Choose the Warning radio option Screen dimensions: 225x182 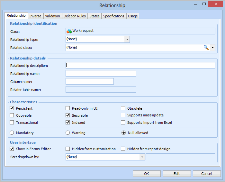click(x=68, y=133)
